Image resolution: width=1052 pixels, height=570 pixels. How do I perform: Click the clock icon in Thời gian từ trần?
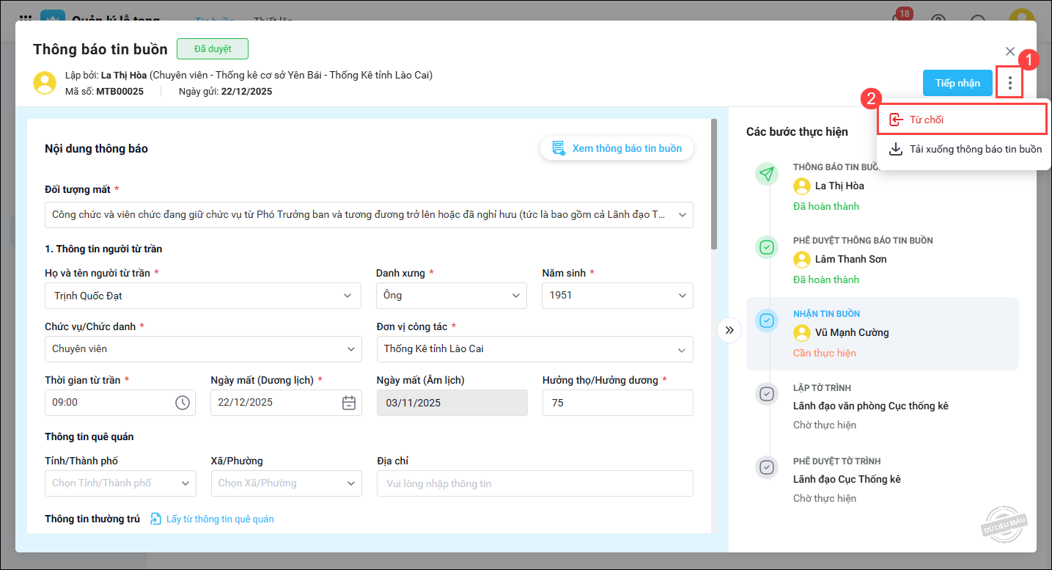coord(182,403)
